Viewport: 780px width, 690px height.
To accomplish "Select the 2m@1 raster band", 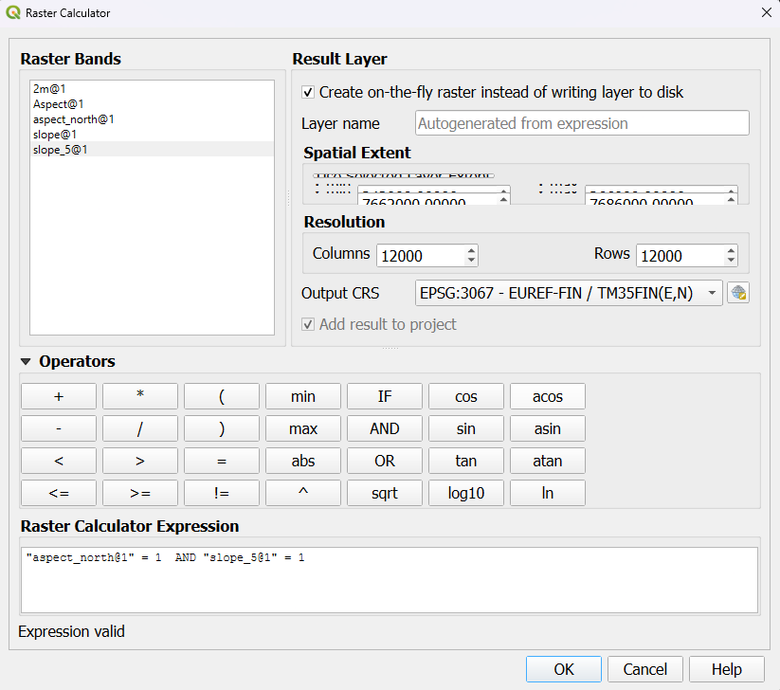I will click(x=152, y=88).
